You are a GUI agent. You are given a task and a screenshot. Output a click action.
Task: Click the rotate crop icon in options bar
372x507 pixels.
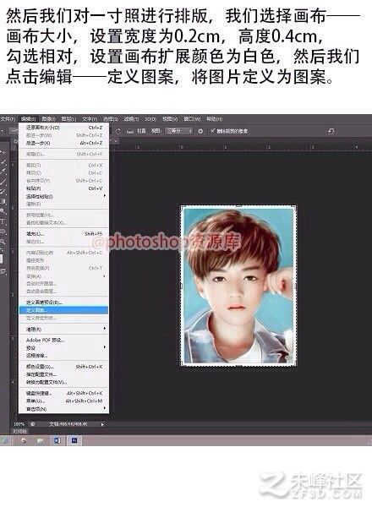click(118, 131)
